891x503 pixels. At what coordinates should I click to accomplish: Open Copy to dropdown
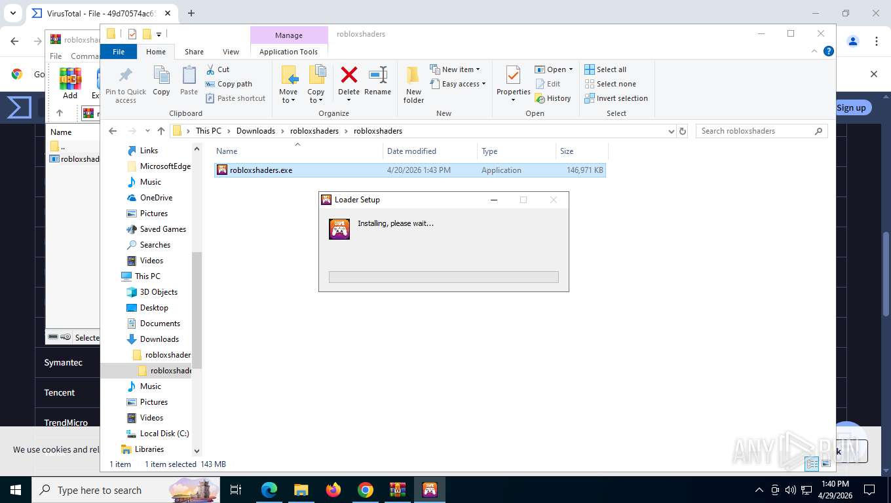(x=316, y=96)
